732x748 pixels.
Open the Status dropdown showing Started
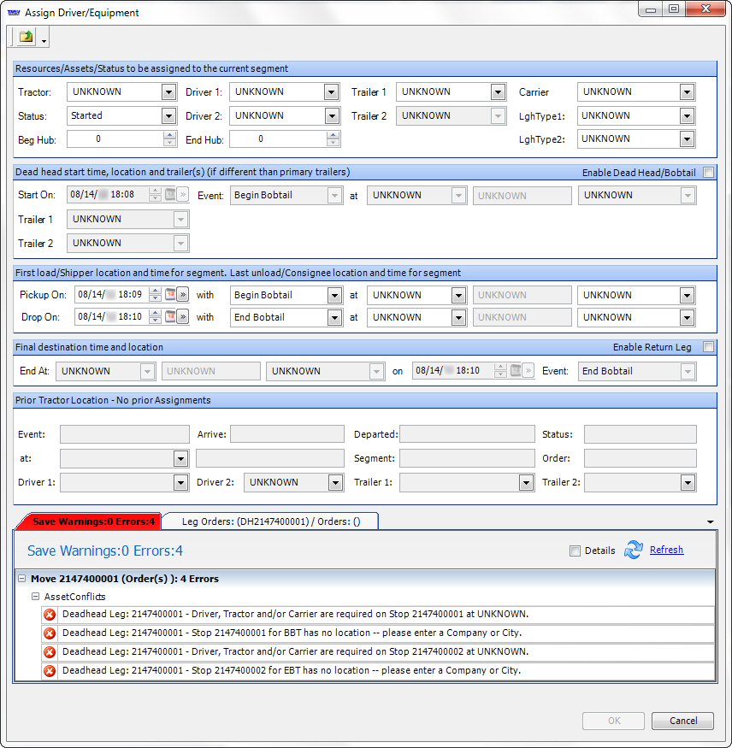[x=168, y=115]
